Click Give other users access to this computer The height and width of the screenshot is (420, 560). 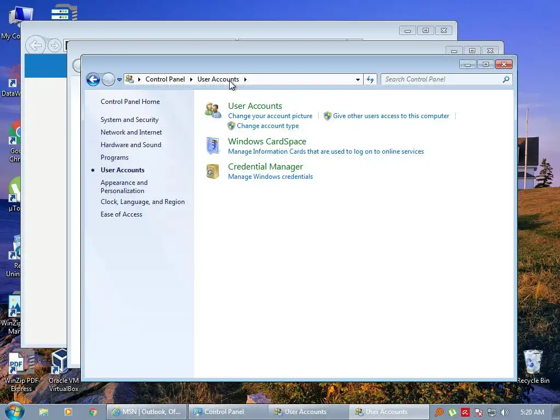[x=391, y=116]
